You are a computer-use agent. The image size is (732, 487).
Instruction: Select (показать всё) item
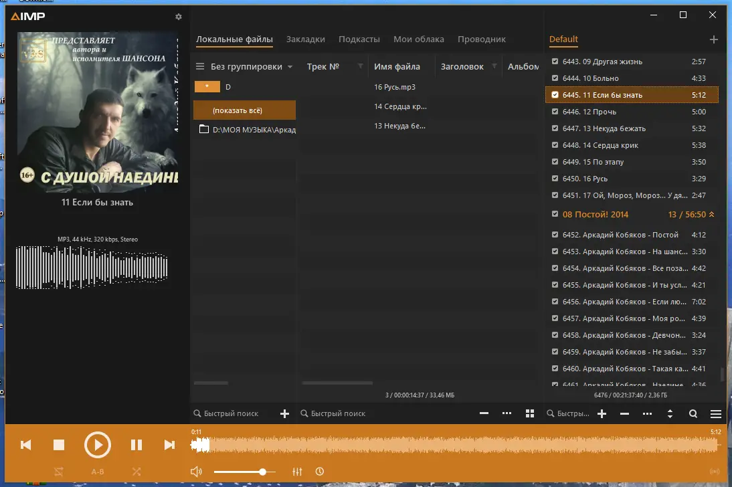click(x=245, y=110)
